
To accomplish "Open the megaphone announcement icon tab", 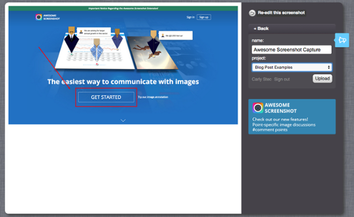I will pyautogui.click(x=342, y=41).
